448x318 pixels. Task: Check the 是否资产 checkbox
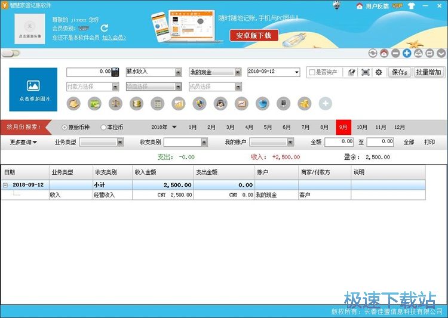click(312, 73)
